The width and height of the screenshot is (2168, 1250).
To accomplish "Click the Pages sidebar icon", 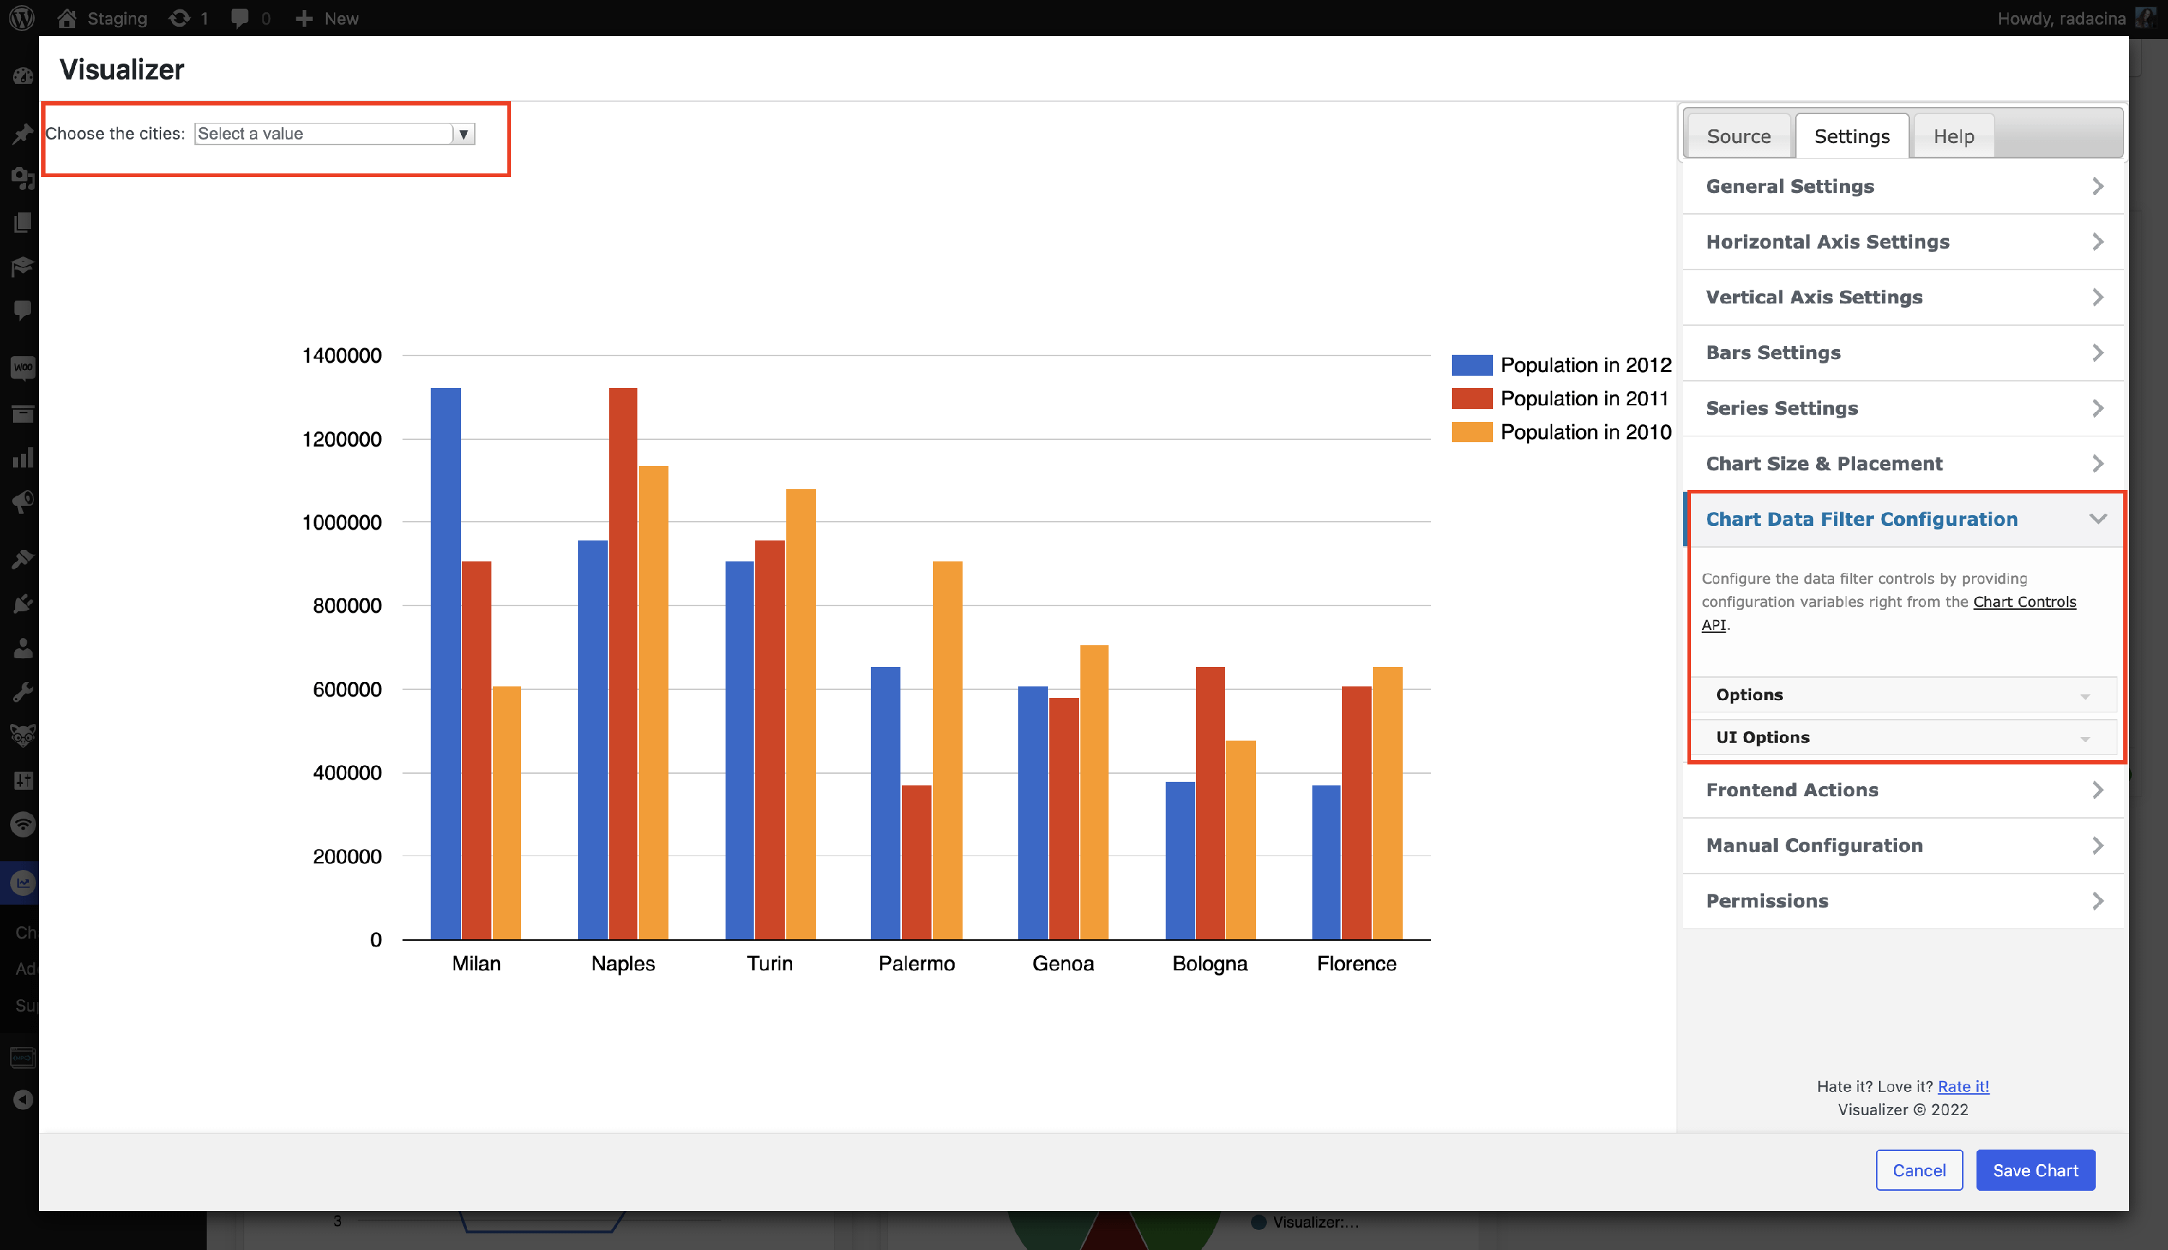I will click(x=23, y=223).
